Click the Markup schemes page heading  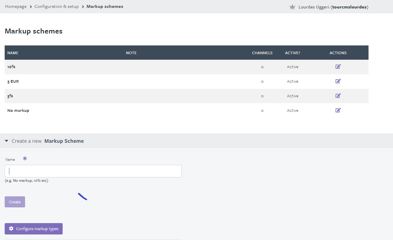(x=34, y=31)
